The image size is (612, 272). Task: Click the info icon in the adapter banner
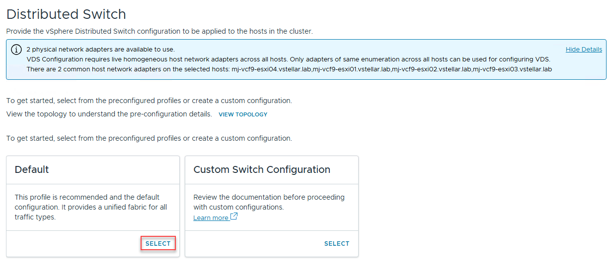(17, 50)
